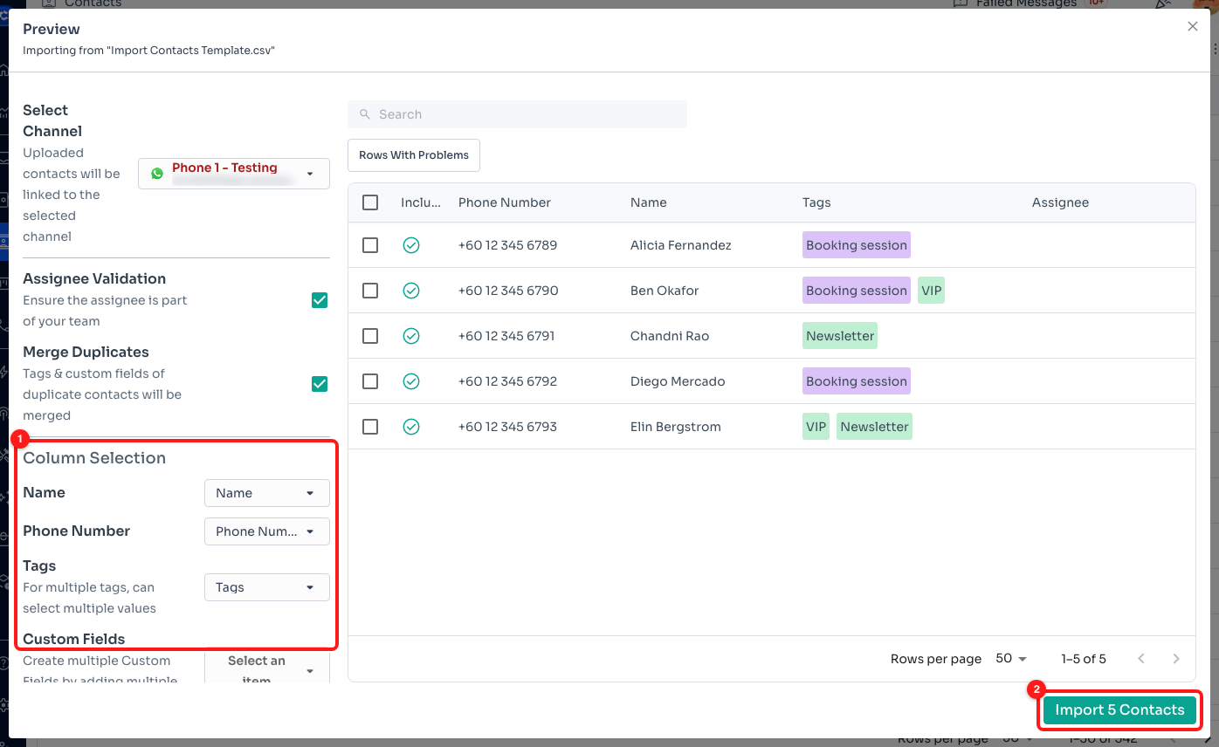Click the Tags column header
The image size is (1219, 747).
click(816, 202)
